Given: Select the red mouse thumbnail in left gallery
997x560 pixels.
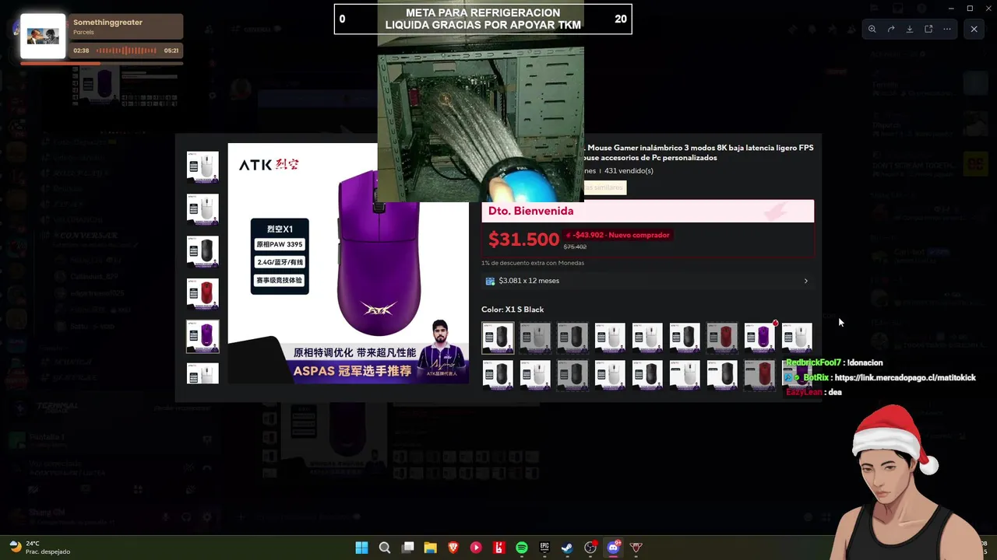Looking at the screenshot, I should (203, 293).
